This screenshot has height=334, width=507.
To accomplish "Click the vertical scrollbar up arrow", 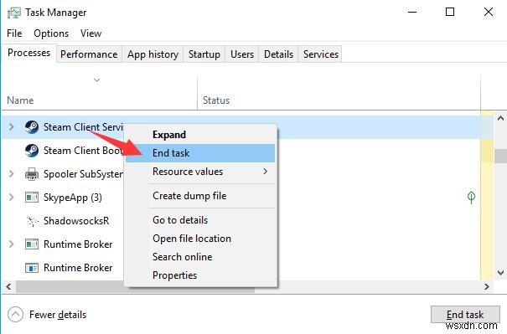I will 500,118.
